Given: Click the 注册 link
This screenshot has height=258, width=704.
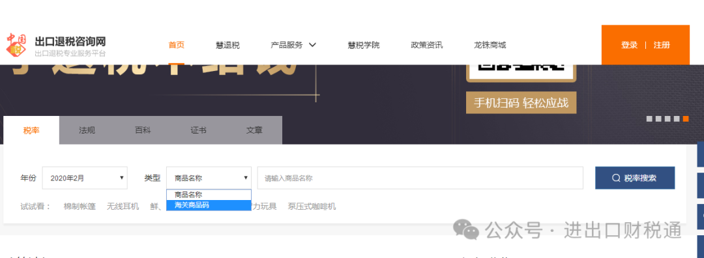Looking at the screenshot, I should 662,45.
